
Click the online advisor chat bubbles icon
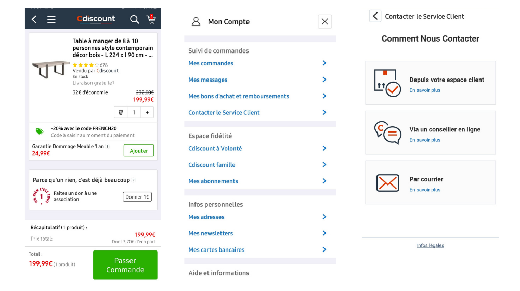click(x=387, y=133)
